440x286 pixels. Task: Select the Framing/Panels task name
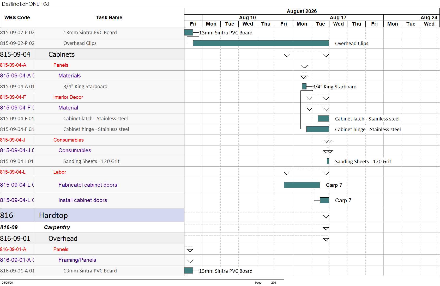click(x=77, y=260)
